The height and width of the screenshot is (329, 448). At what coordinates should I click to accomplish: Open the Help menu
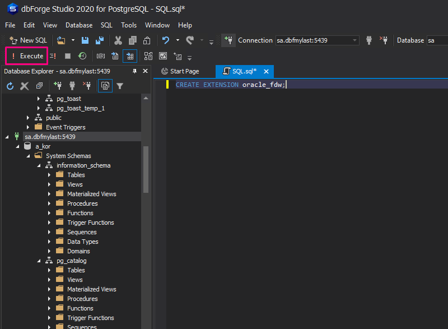pos(185,25)
